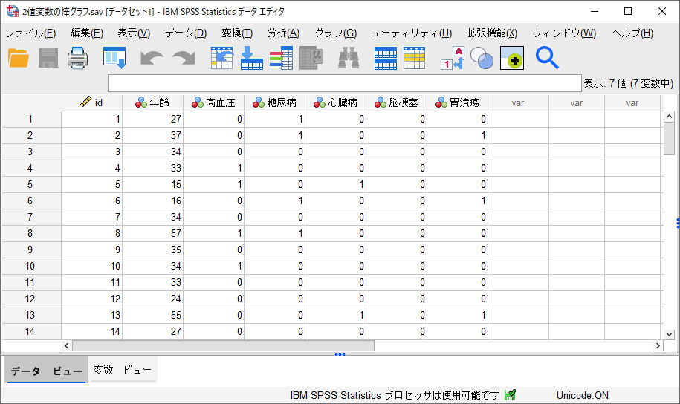Click the Use variable sets circles icon

pyautogui.click(x=482, y=58)
